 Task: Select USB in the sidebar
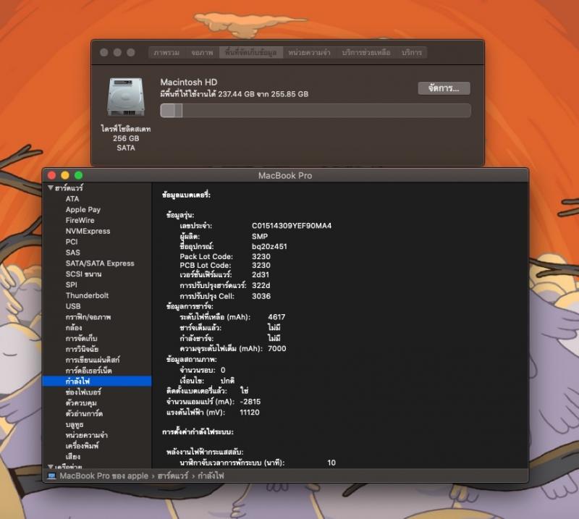tap(73, 306)
